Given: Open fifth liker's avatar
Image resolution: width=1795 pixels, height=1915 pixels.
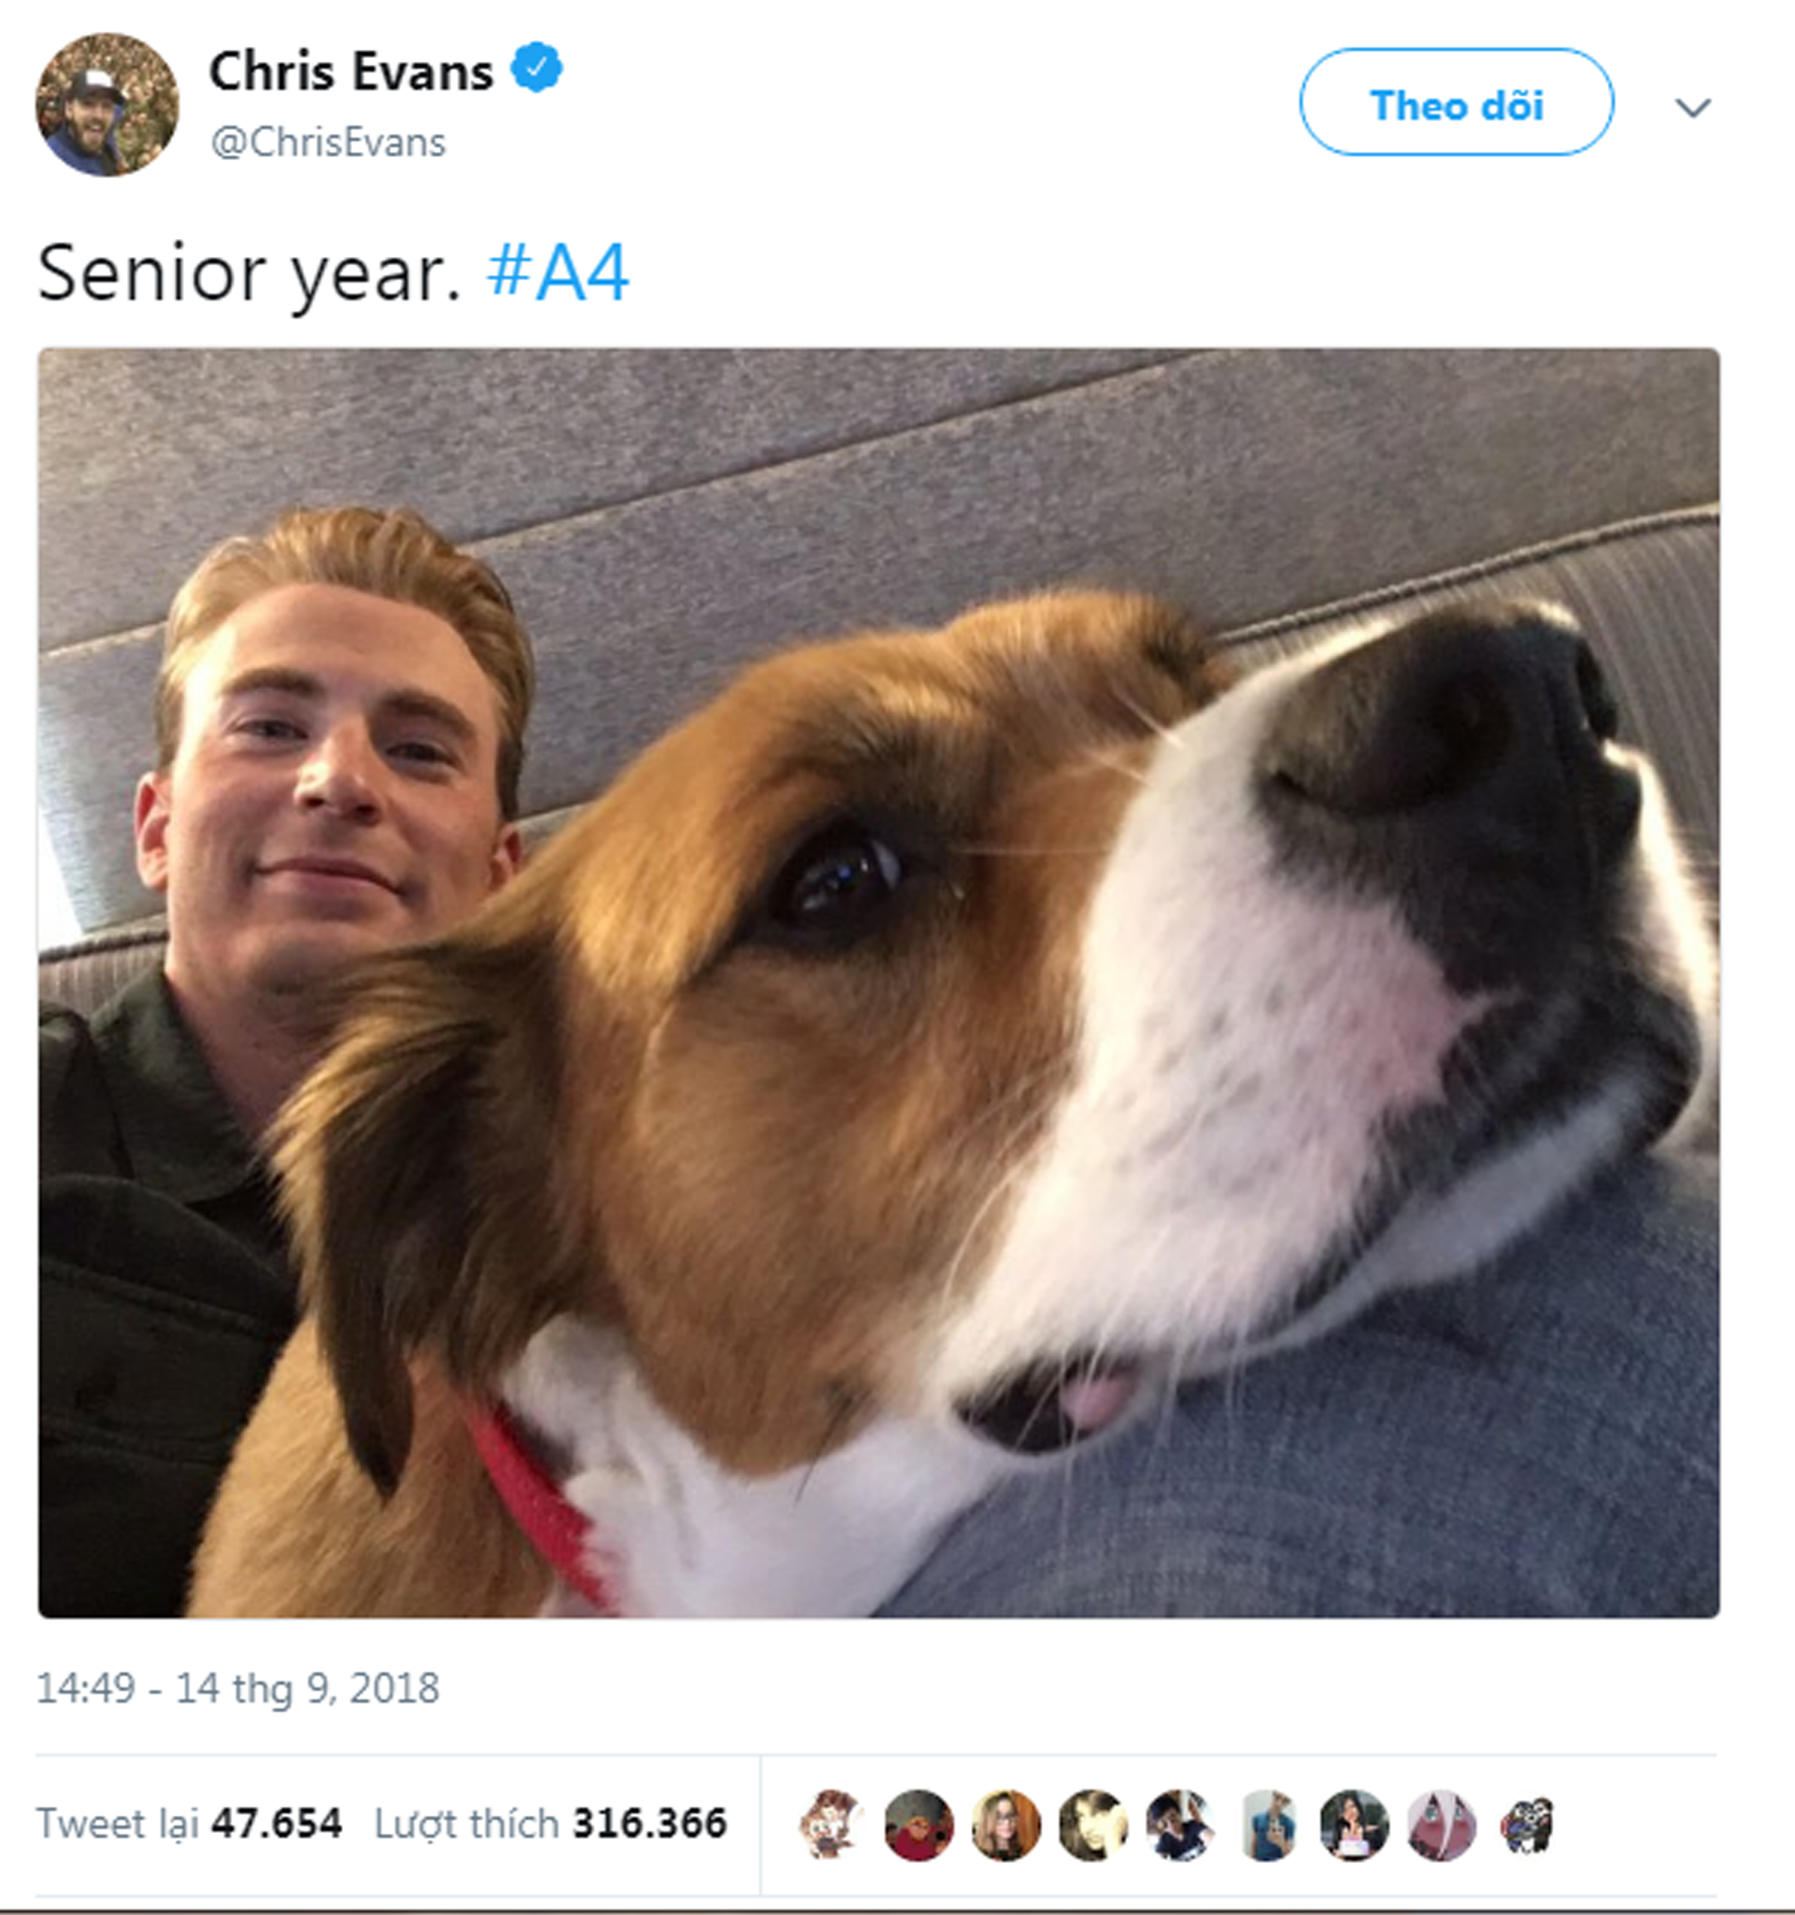Looking at the screenshot, I should point(1181,1823).
